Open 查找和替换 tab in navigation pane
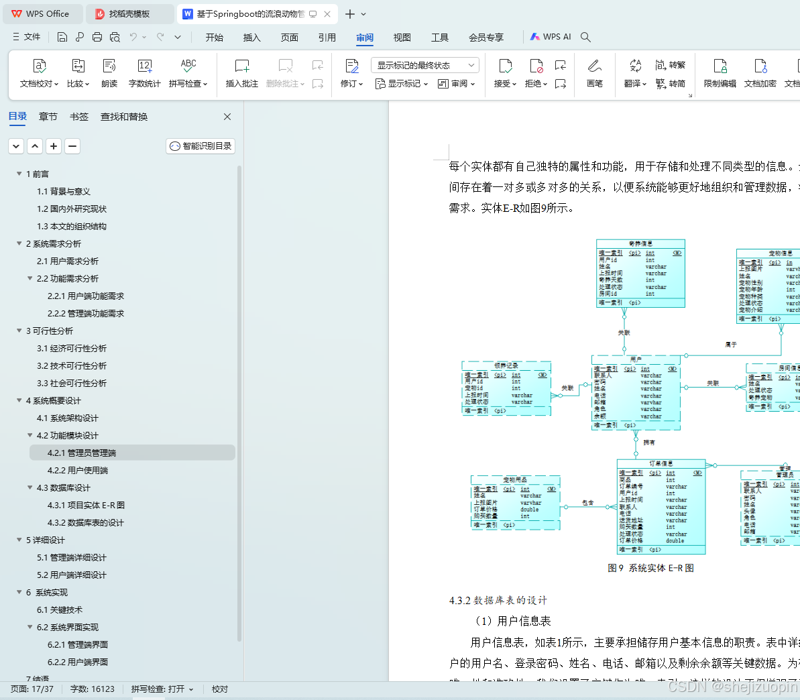This screenshot has height=700, width=800. 124,117
